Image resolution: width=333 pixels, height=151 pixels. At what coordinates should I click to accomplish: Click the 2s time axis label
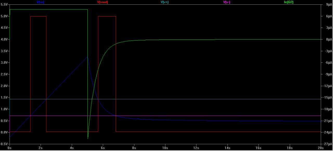coord(41,148)
